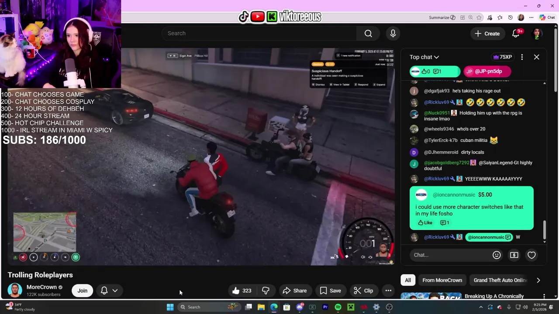Select the All filter chip

tap(408, 280)
